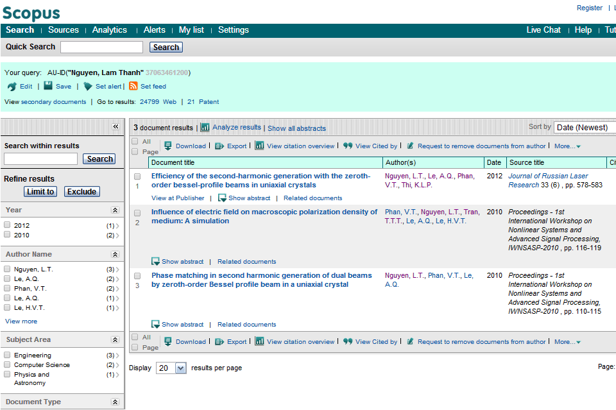
Task: Click Show abstract icon for document 2
Action: click(x=155, y=262)
